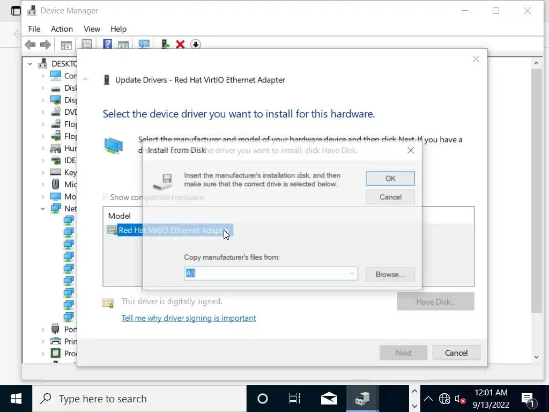
Task: Select the Processors category icon
Action: [56, 353]
